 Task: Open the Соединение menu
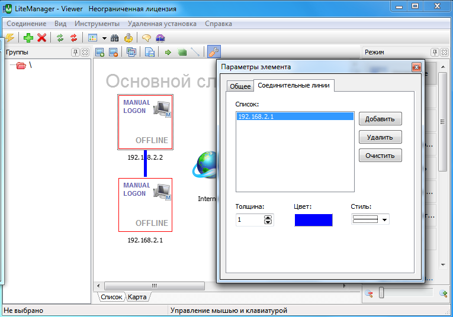click(26, 24)
